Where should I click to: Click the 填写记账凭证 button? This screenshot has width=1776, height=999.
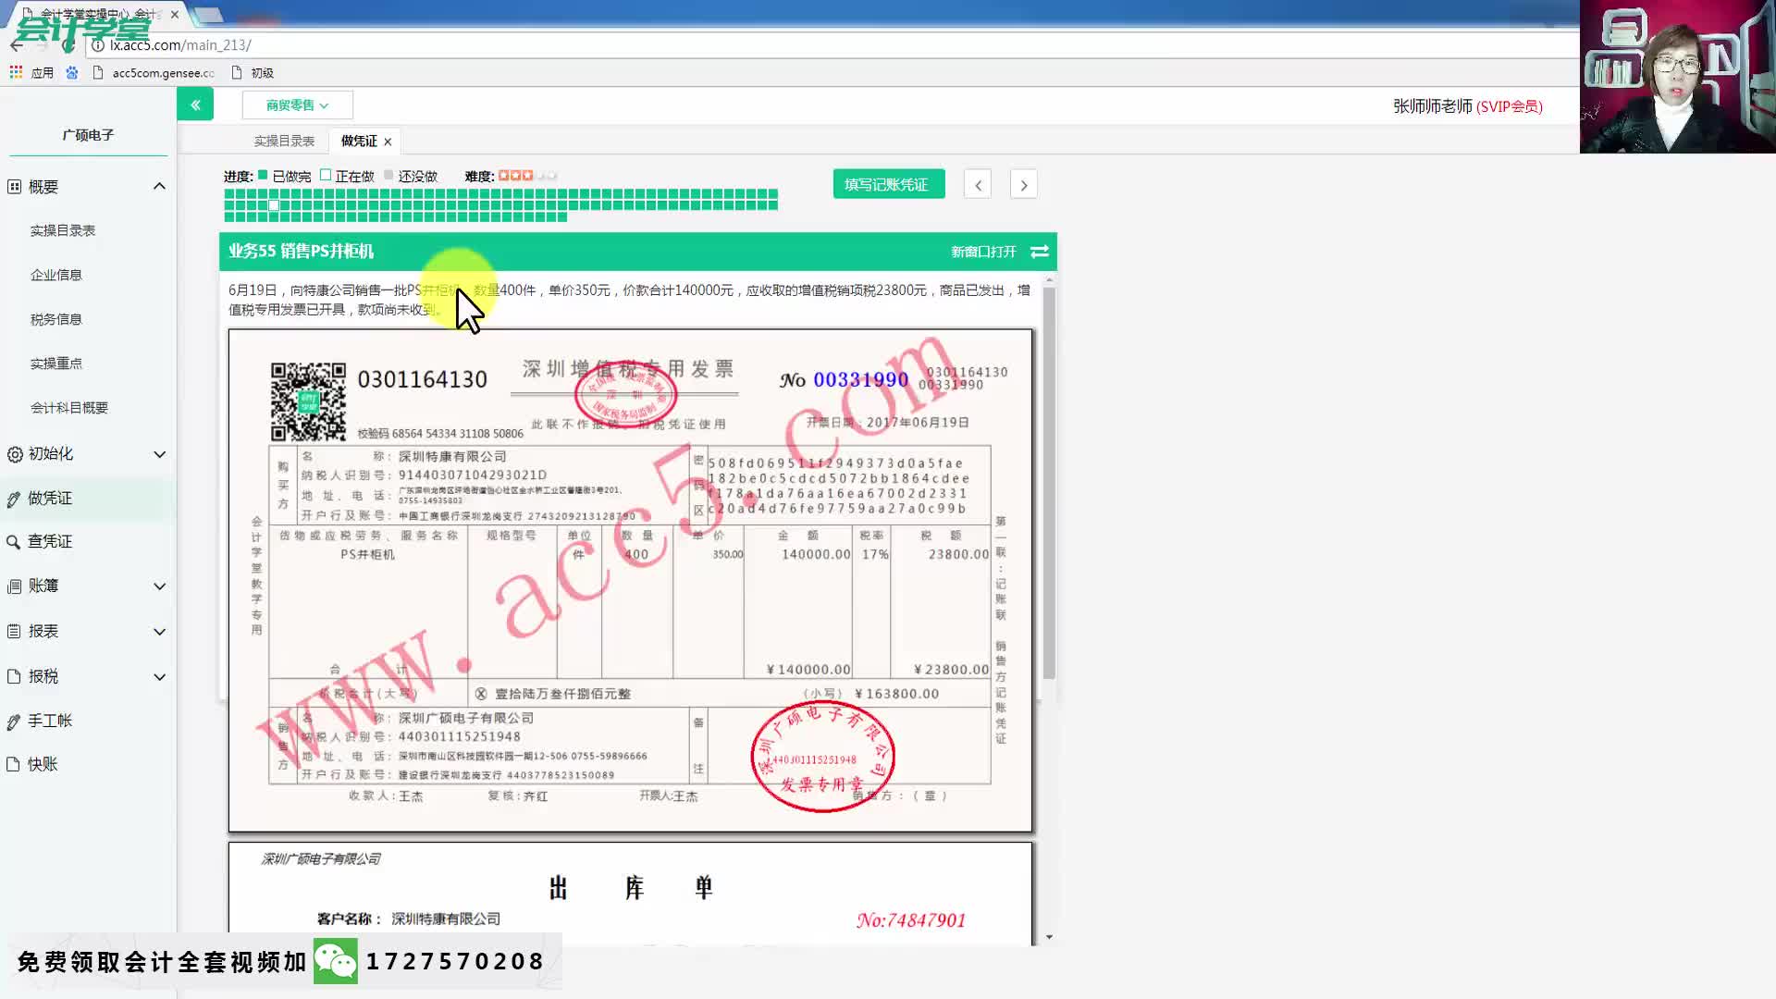point(888,184)
